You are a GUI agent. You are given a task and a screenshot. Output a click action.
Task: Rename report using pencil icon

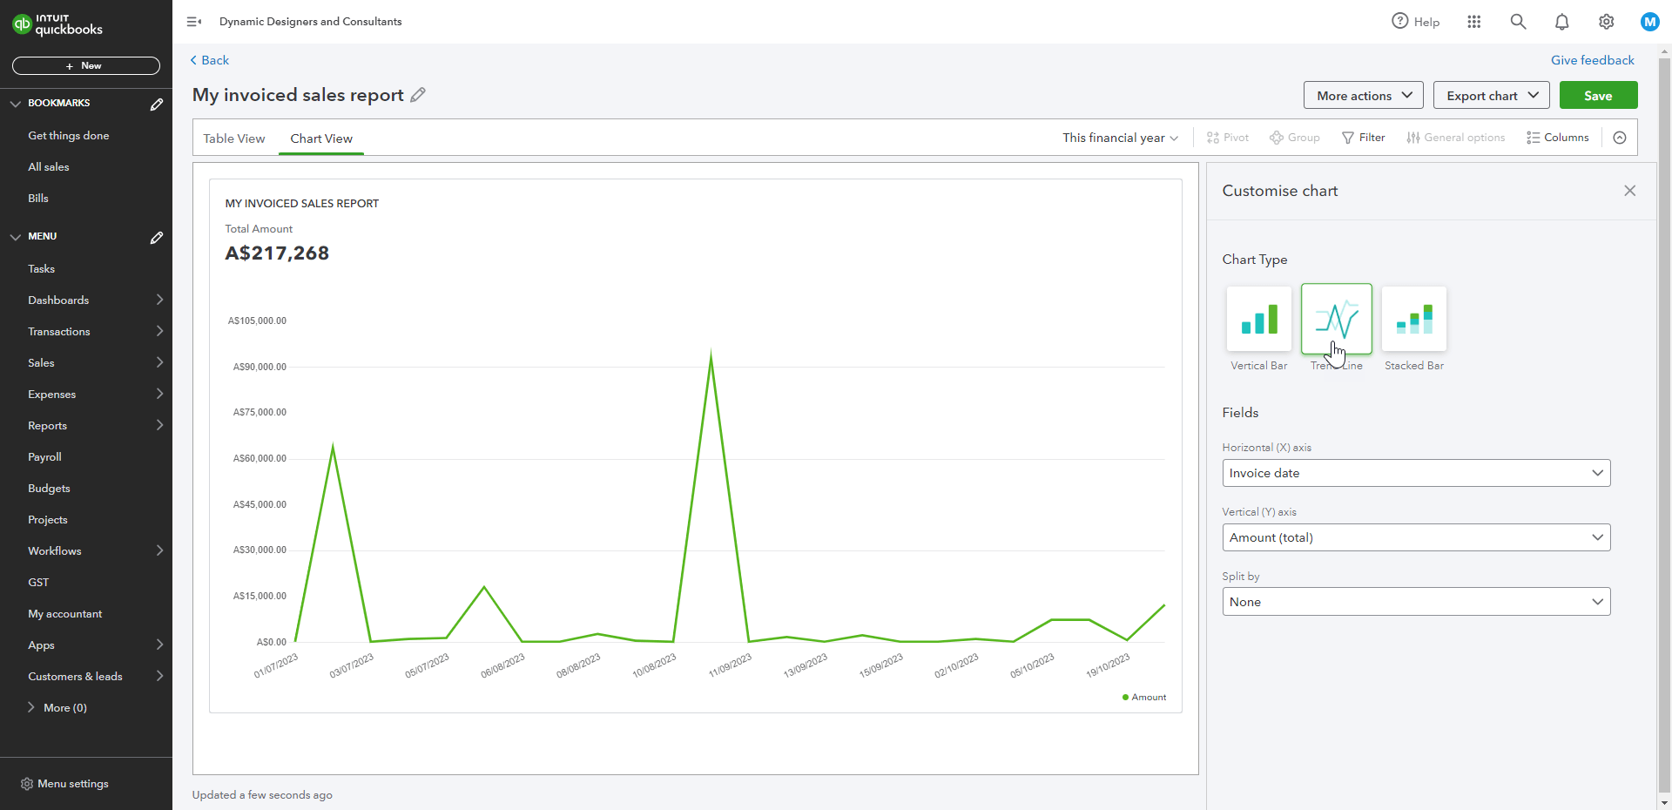[418, 95]
